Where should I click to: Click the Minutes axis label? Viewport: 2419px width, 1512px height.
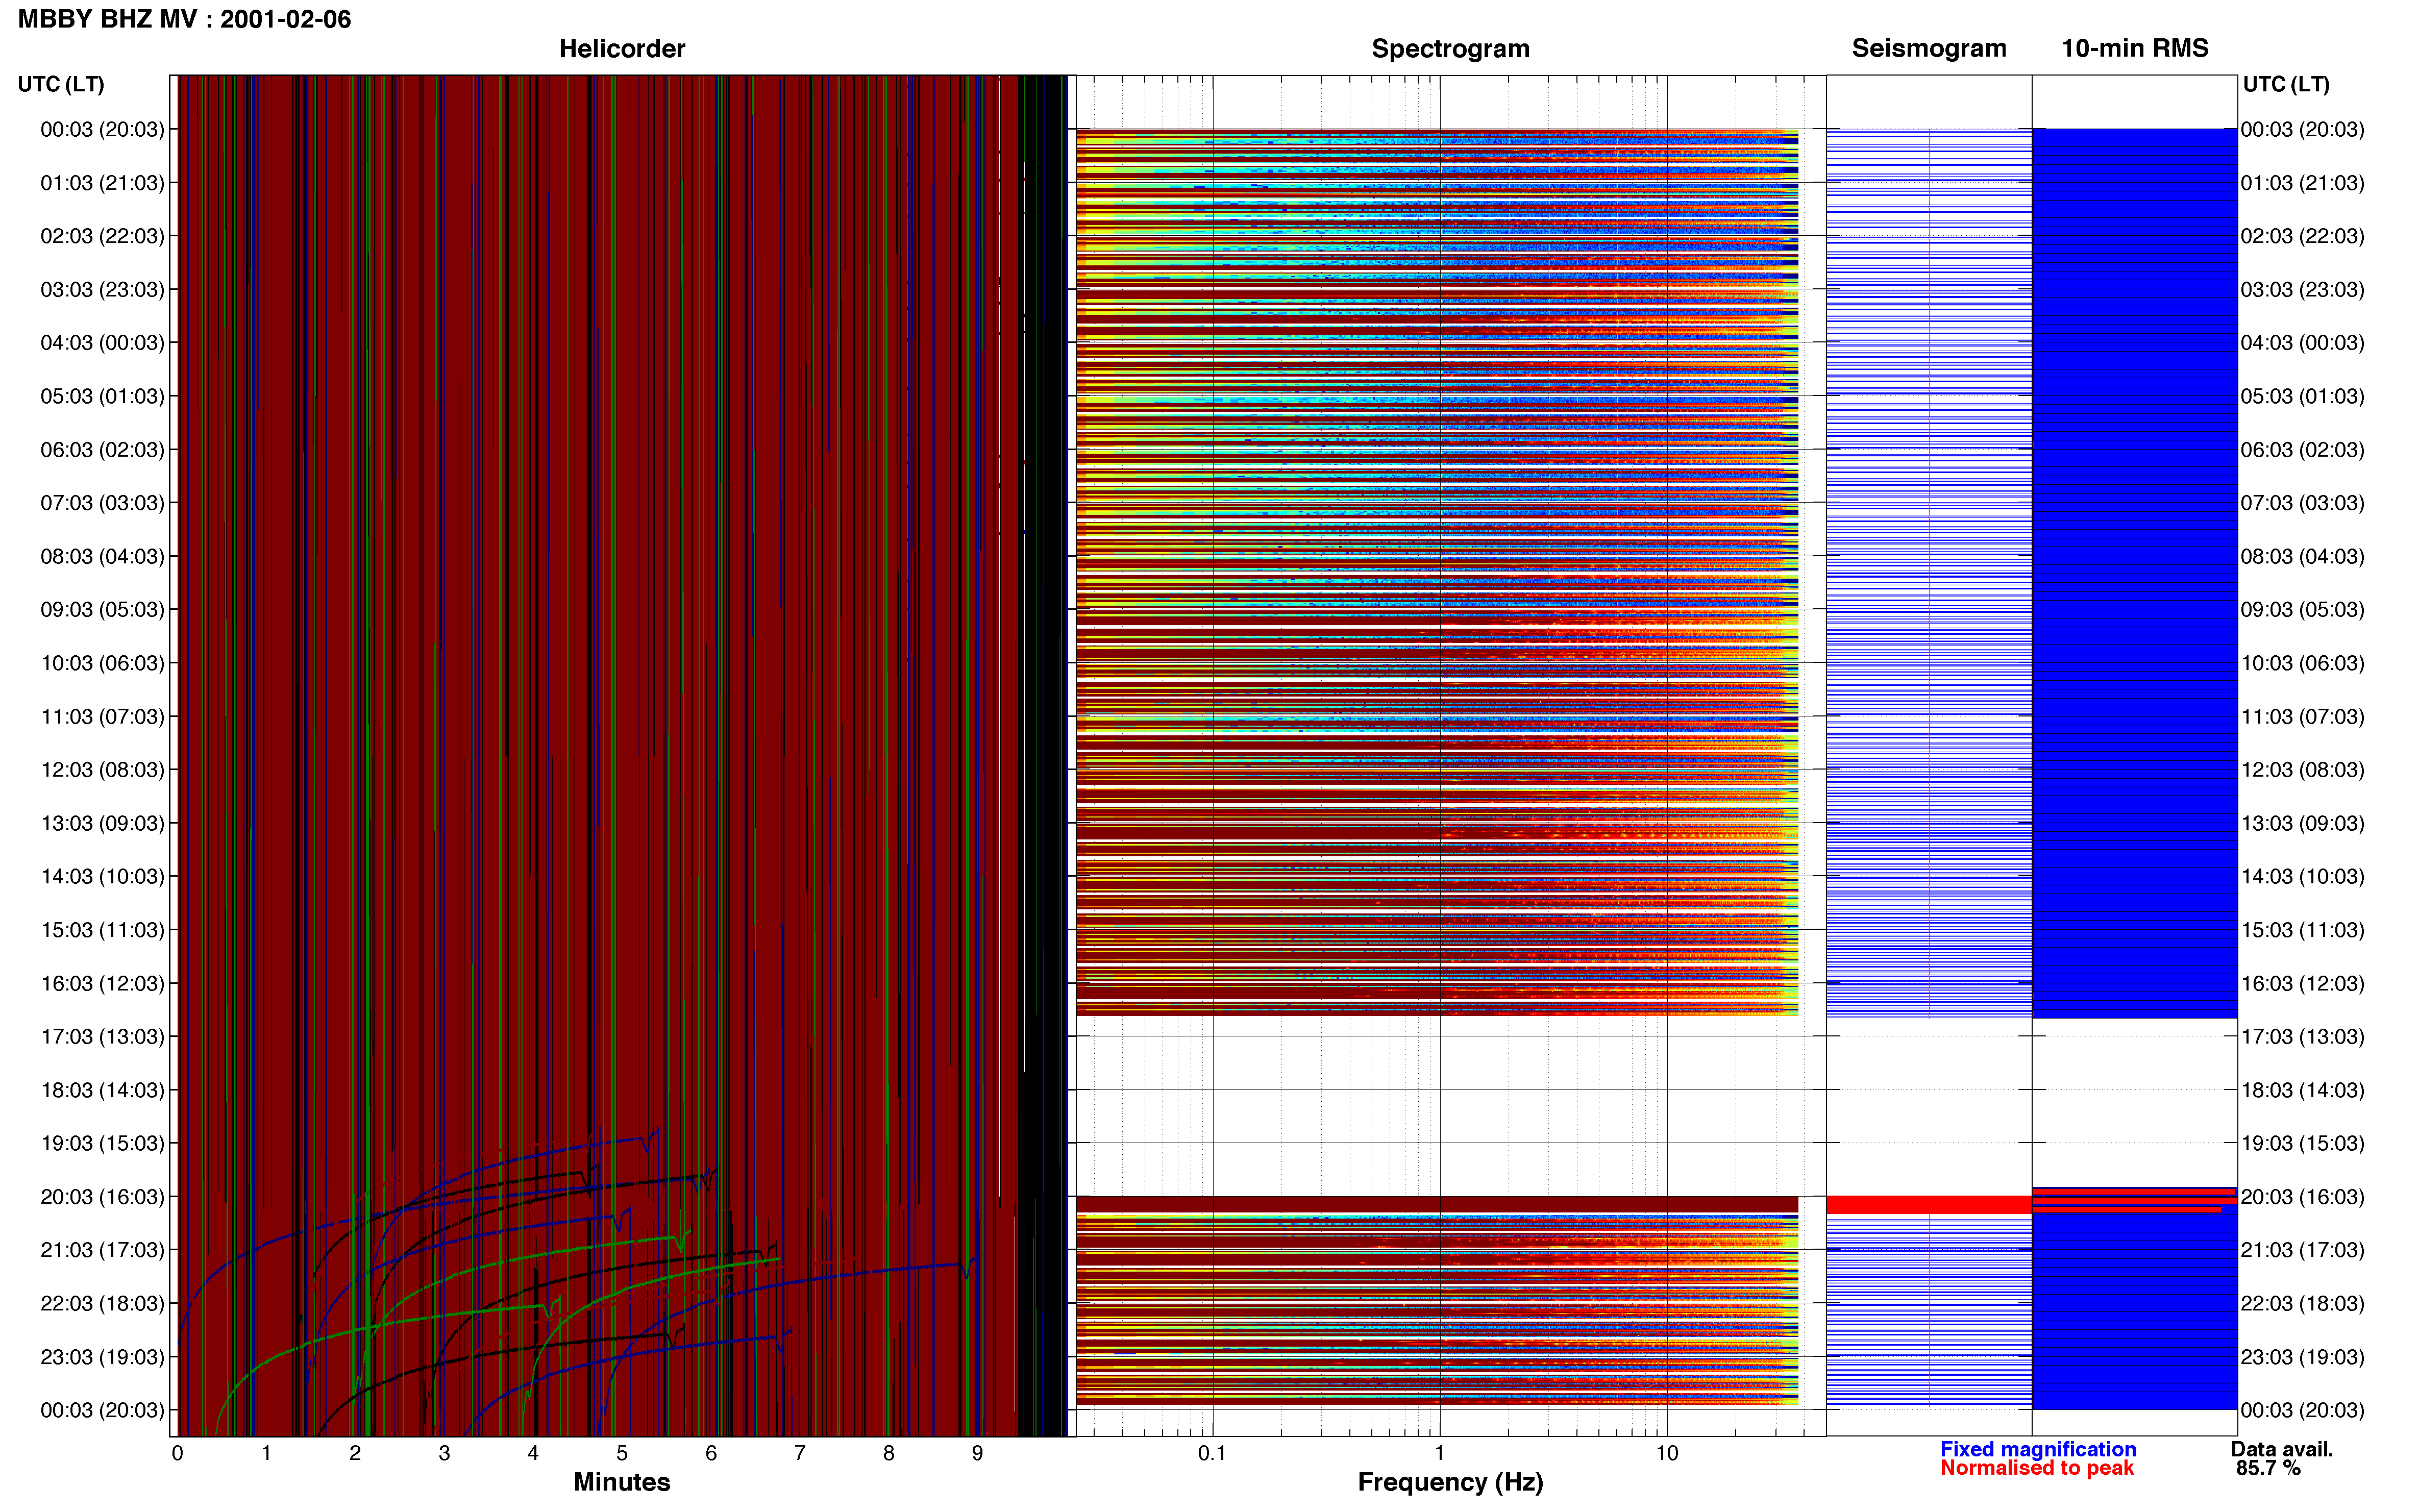pos(621,1482)
